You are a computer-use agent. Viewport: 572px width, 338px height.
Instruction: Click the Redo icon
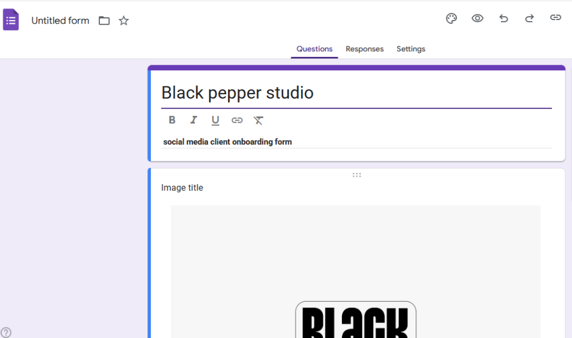(529, 18)
